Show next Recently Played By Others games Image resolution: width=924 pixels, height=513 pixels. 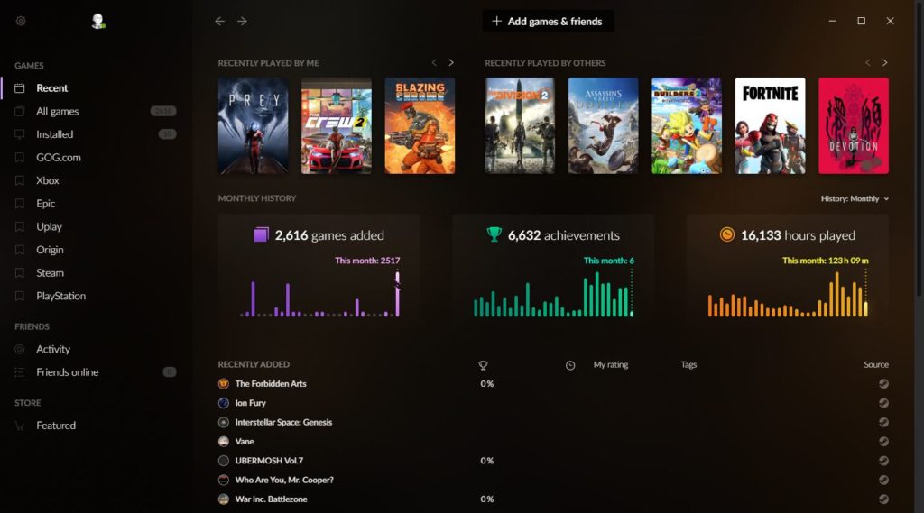[x=884, y=63]
